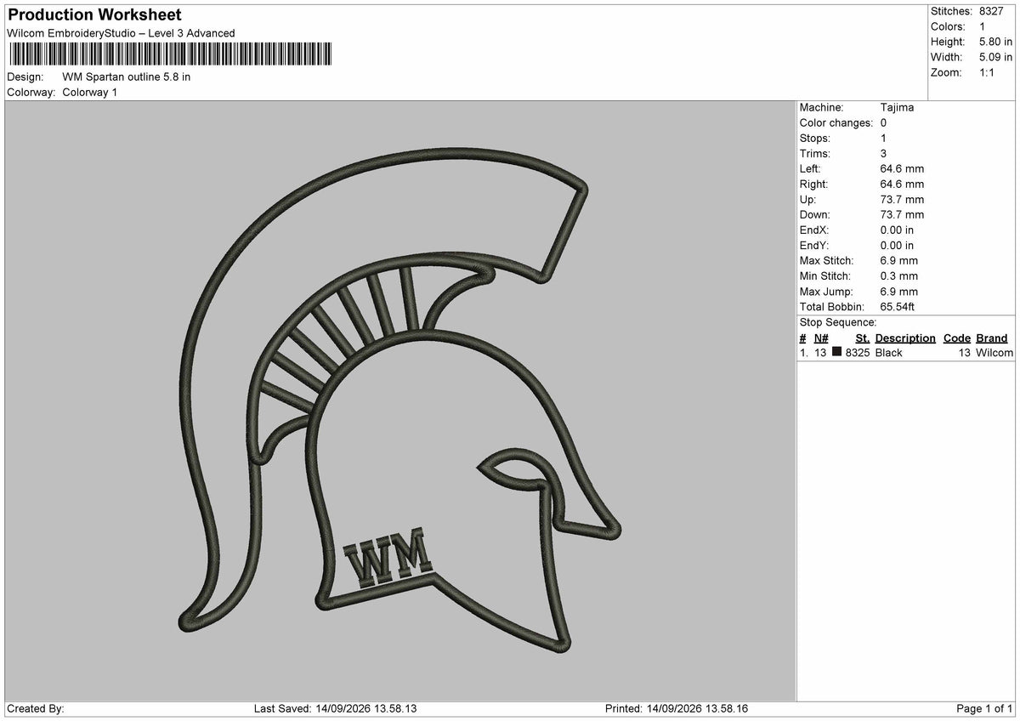This screenshot has height=721, width=1020.
Task: Click the N# column header
Action: pos(821,338)
